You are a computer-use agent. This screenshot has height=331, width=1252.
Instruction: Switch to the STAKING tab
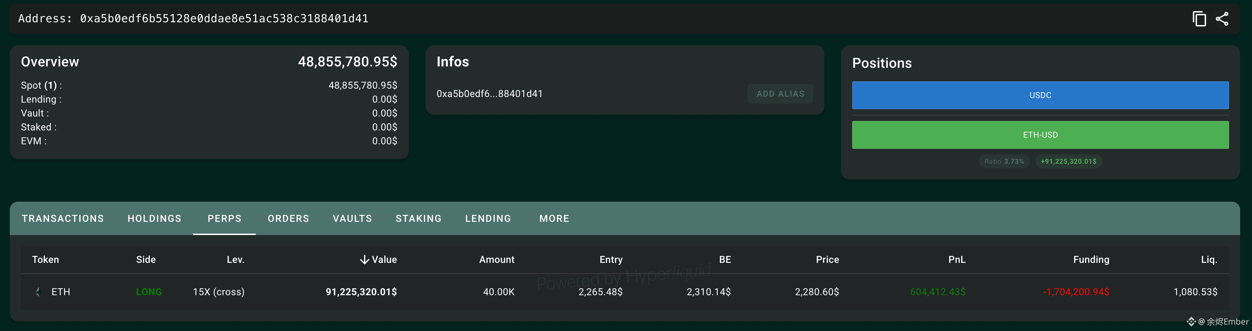coord(419,218)
